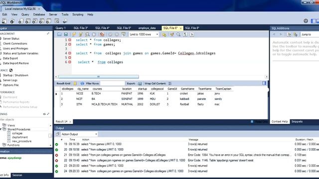Select the colleges stored procedure
The height and width of the screenshot is (179, 319).
pyautogui.click(x=17, y=133)
